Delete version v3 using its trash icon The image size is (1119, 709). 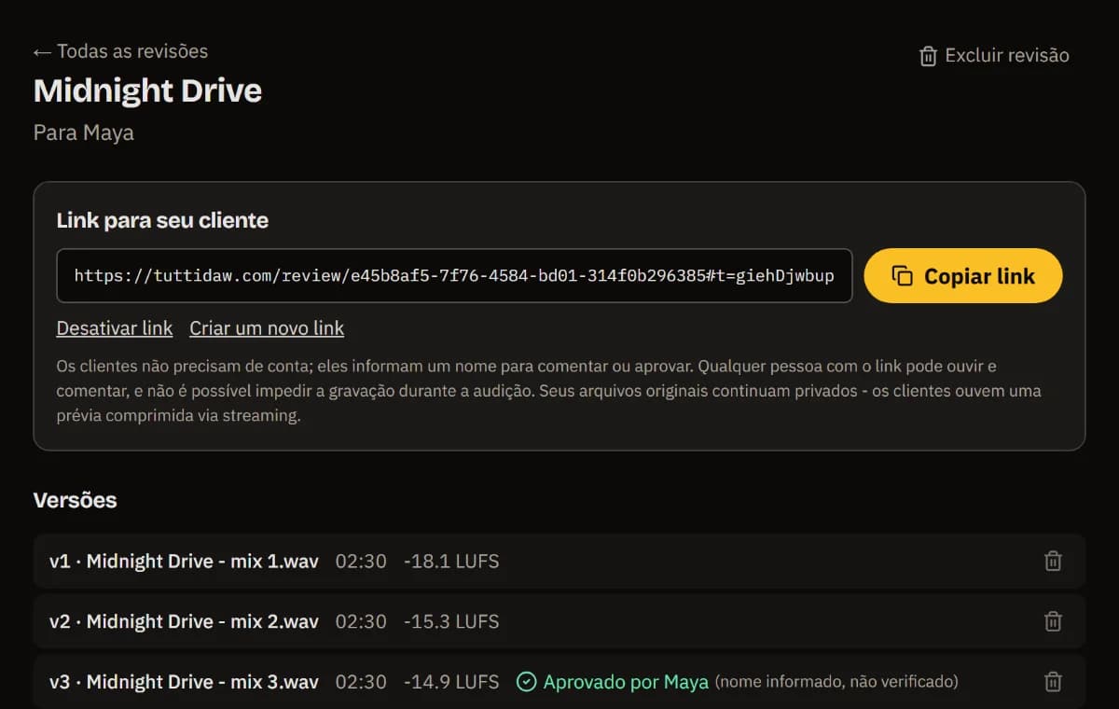coord(1053,682)
